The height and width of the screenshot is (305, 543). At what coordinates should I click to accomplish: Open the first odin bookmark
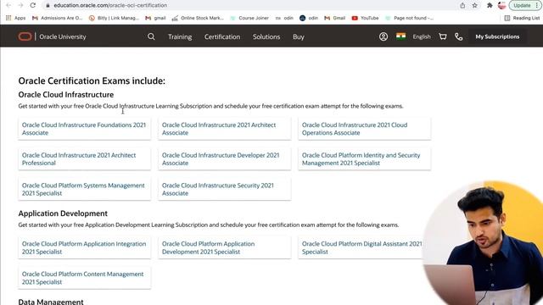click(x=284, y=18)
